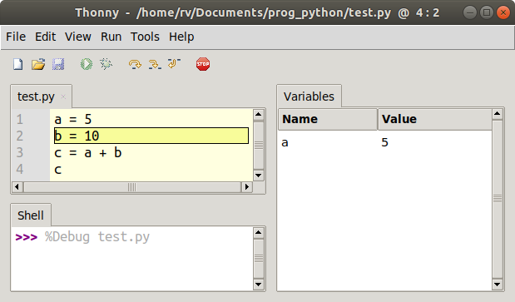
Task: Open the Tools menu
Action: (145, 37)
